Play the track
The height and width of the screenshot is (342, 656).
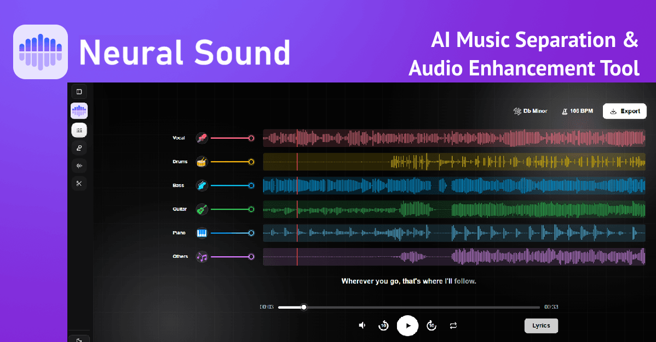click(x=407, y=326)
